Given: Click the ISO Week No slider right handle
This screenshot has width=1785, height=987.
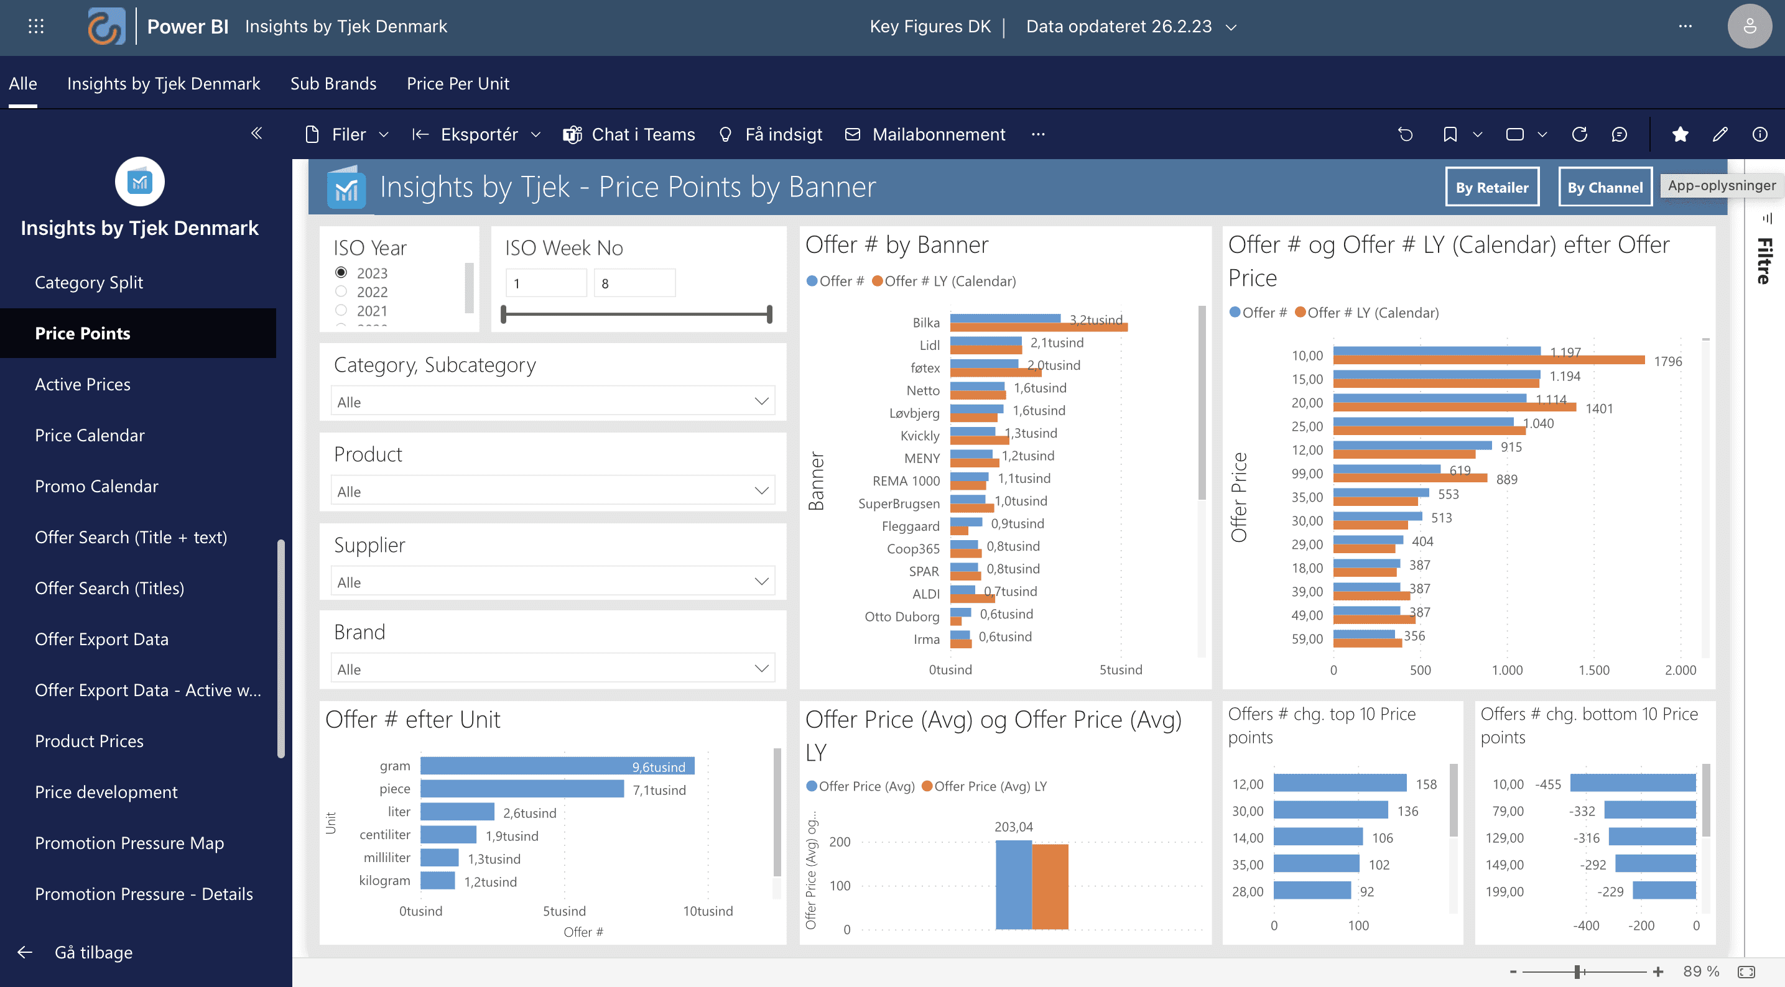Looking at the screenshot, I should click(x=769, y=314).
